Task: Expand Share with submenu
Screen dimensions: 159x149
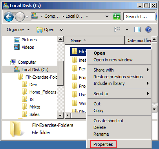Action: [119, 70]
